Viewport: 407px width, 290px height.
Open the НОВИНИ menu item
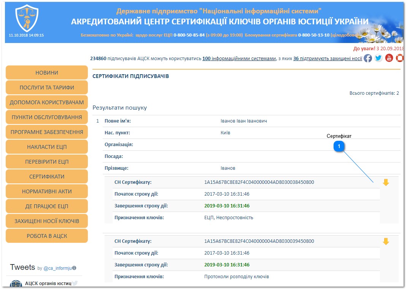[47, 73]
